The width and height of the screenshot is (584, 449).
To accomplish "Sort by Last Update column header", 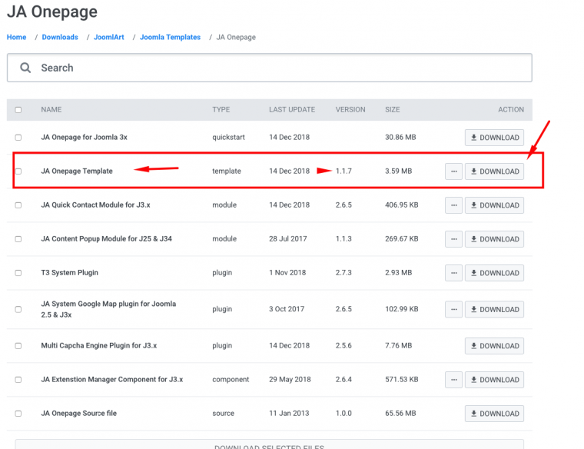I will tap(291, 110).
